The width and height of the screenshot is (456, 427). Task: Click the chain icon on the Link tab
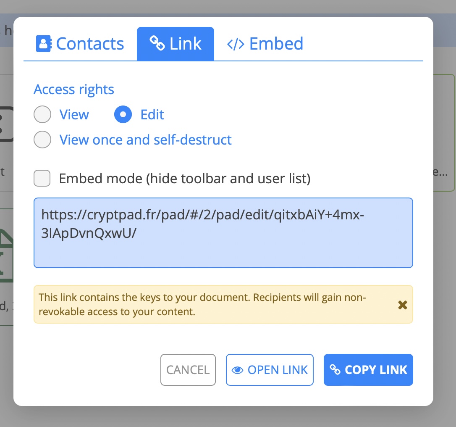coord(158,43)
